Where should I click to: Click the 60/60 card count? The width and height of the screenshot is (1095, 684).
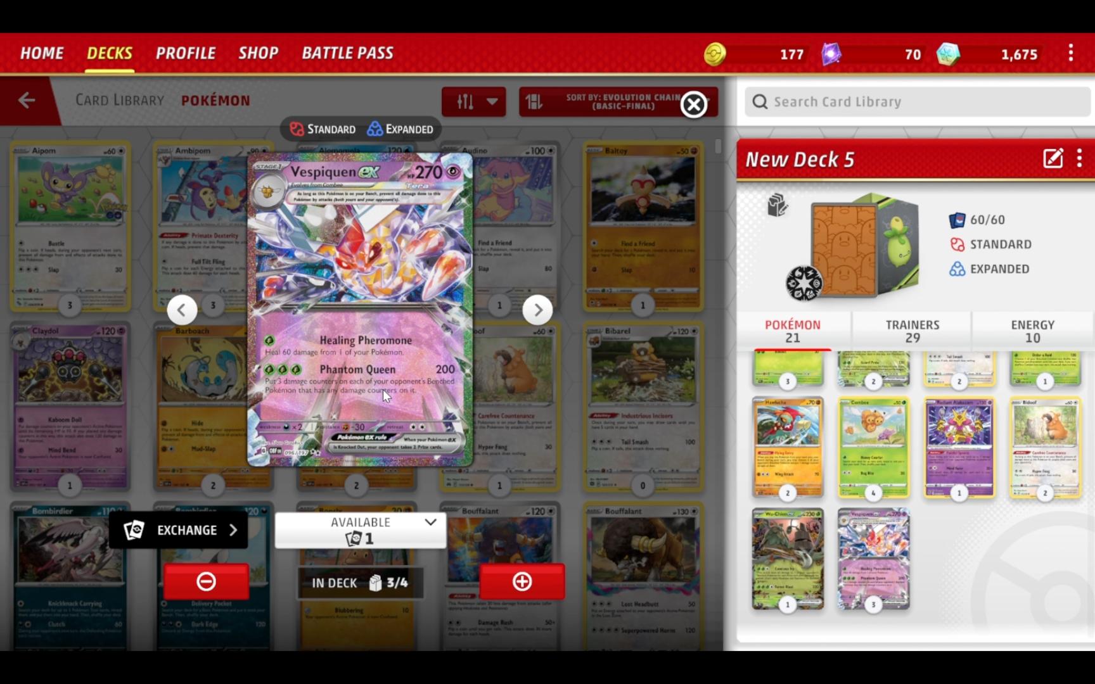(x=977, y=220)
